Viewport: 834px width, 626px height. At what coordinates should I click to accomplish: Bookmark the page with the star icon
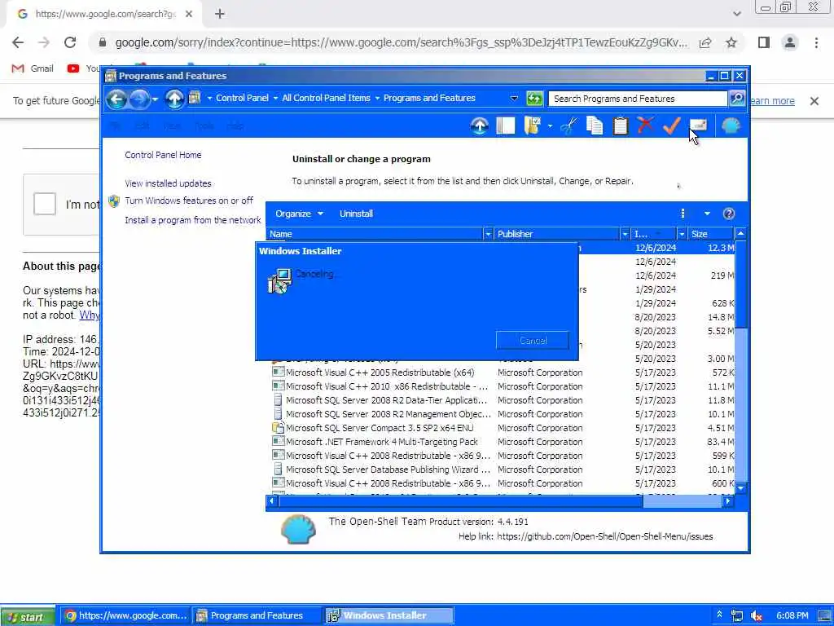(731, 42)
